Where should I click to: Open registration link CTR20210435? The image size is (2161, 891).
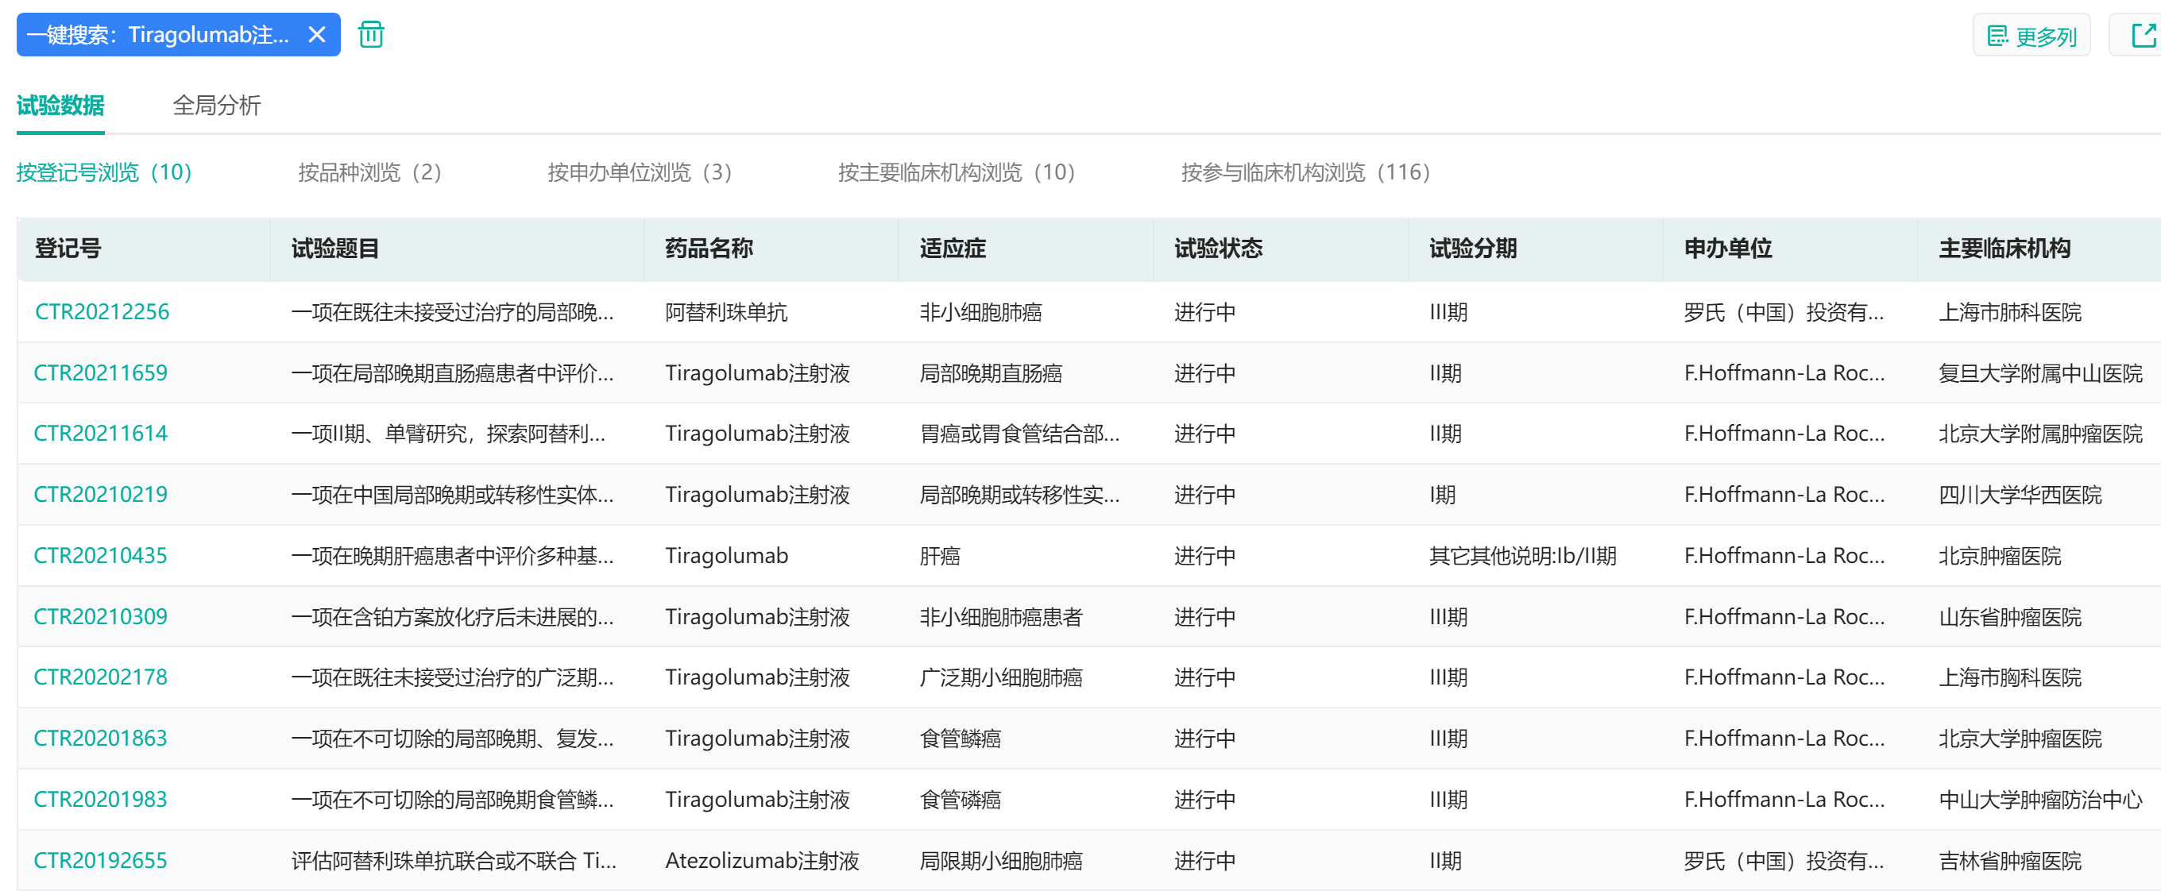point(101,556)
